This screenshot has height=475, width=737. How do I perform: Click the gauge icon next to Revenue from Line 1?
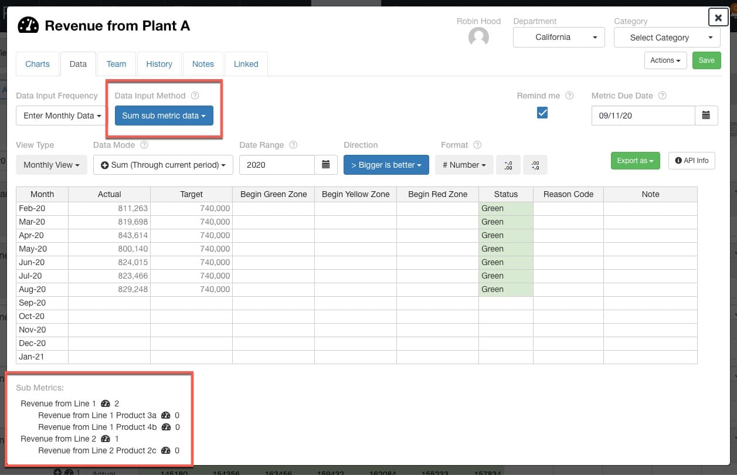[106, 403]
